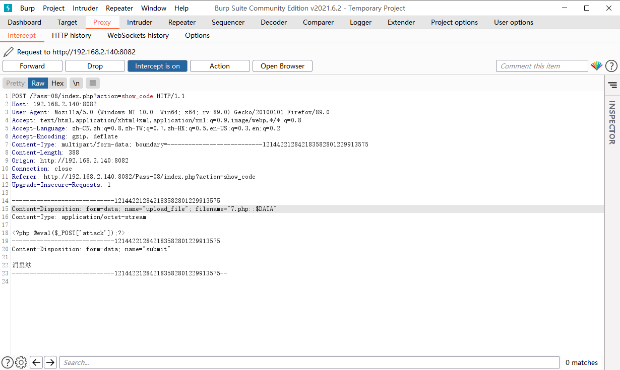620x370 pixels.
Task: Toggle the newline \n display button
Action: click(x=76, y=83)
